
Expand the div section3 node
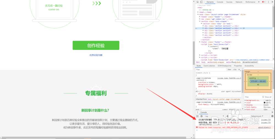click(x=203, y=31)
